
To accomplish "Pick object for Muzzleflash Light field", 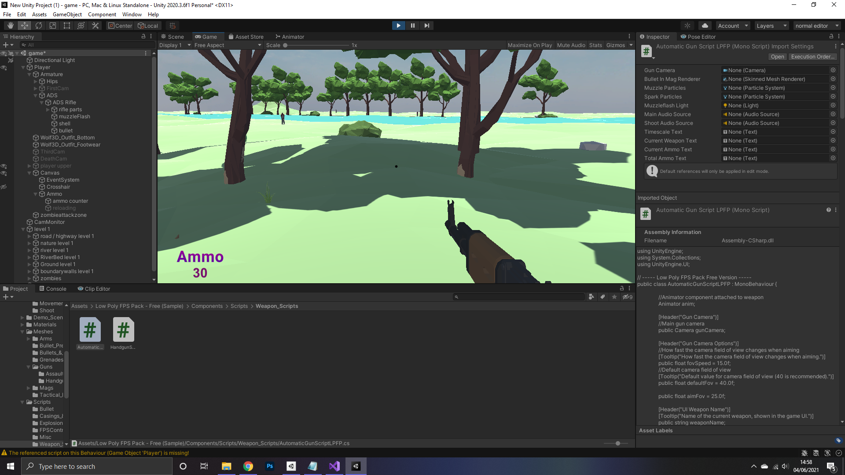I will tap(833, 105).
